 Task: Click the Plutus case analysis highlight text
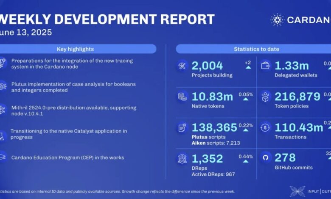(73, 87)
